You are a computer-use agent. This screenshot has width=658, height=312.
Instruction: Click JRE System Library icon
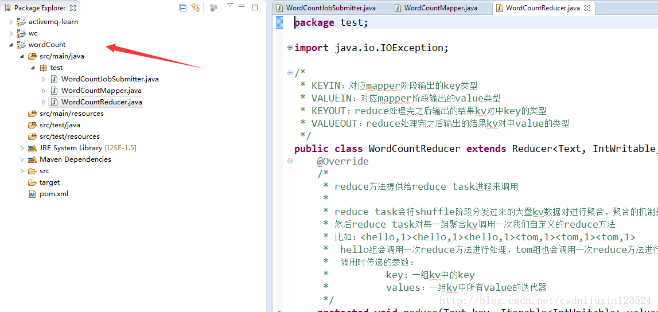[32, 148]
